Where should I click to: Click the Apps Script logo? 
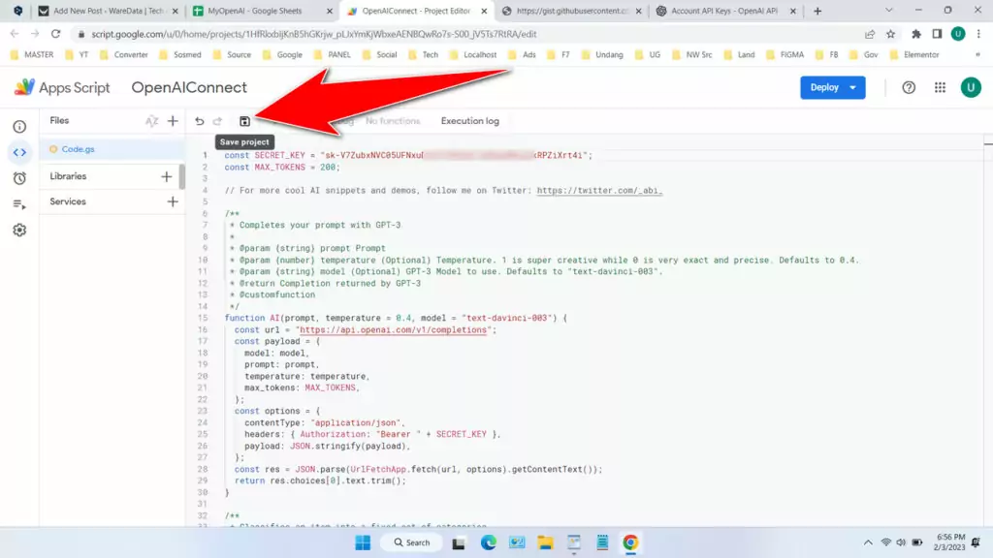pos(62,87)
